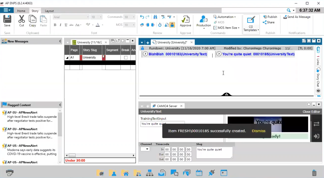Click the Share button
The height and width of the screenshot is (178, 324).
coord(269,22)
